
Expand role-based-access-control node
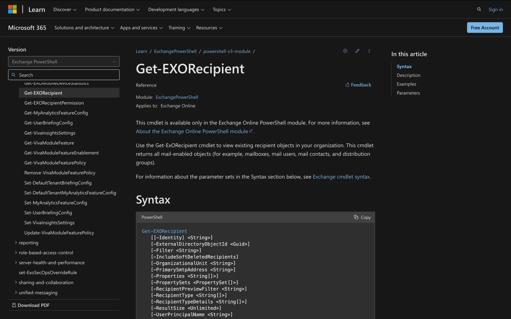pos(16,252)
